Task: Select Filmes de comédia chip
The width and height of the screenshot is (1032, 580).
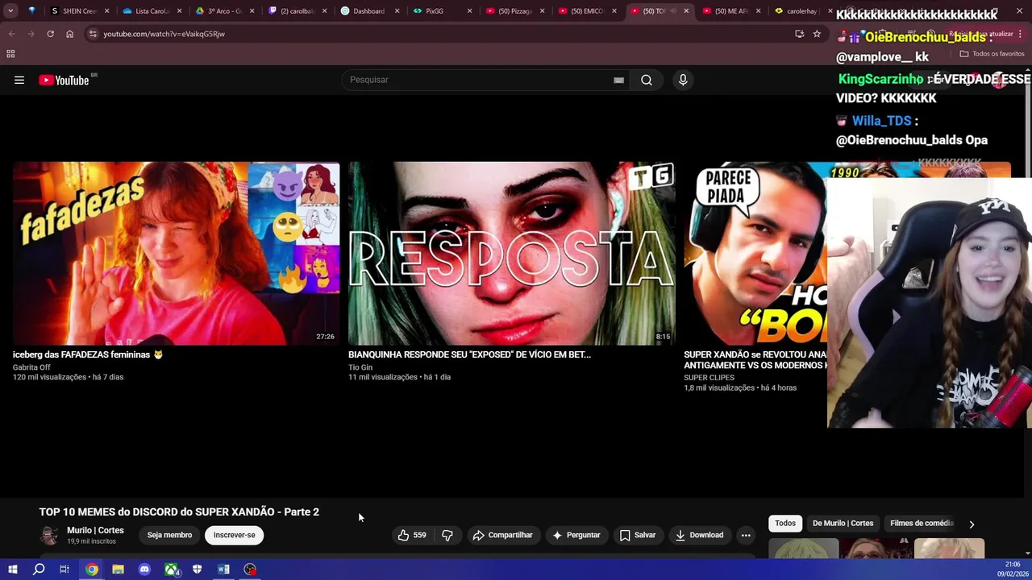Action: coord(922,524)
